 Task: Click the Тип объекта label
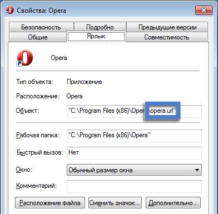(x=34, y=82)
